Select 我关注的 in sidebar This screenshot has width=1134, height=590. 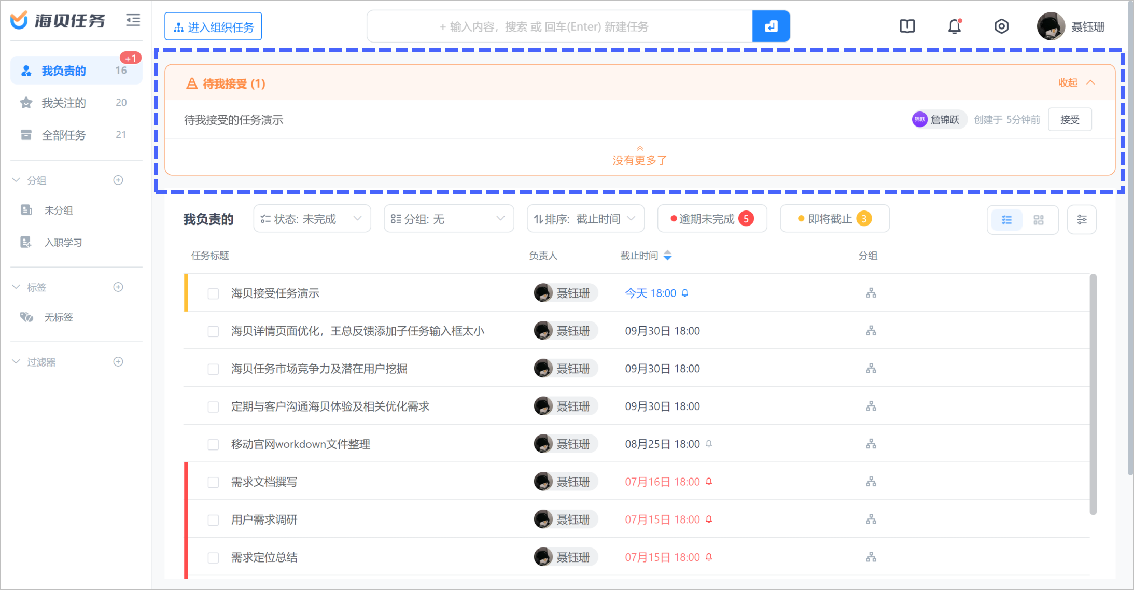(76, 103)
